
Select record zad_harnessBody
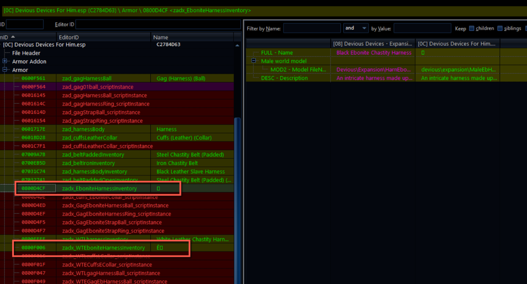(117, 129)
